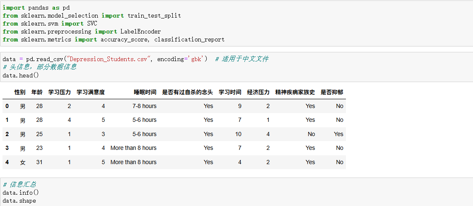Click the imports code cell

tap(236, 23)
